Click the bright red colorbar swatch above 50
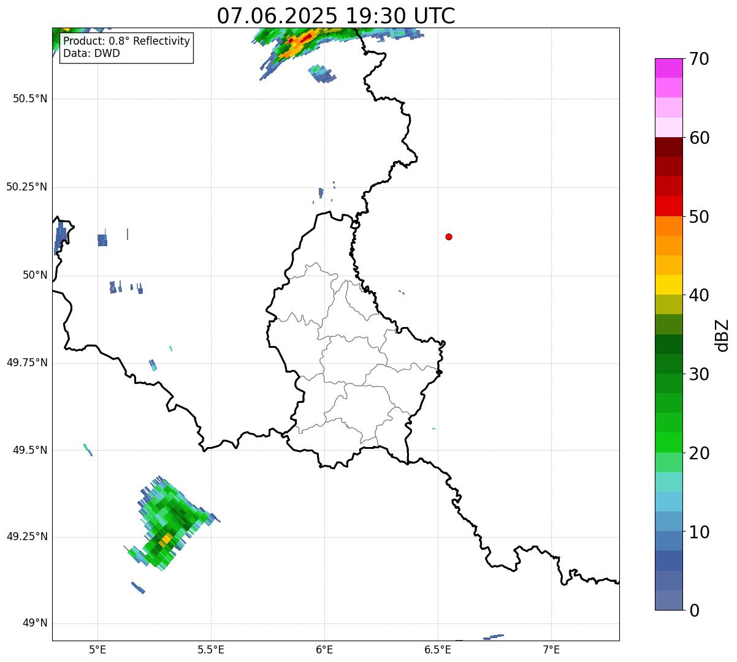 (x=668, y=206)
